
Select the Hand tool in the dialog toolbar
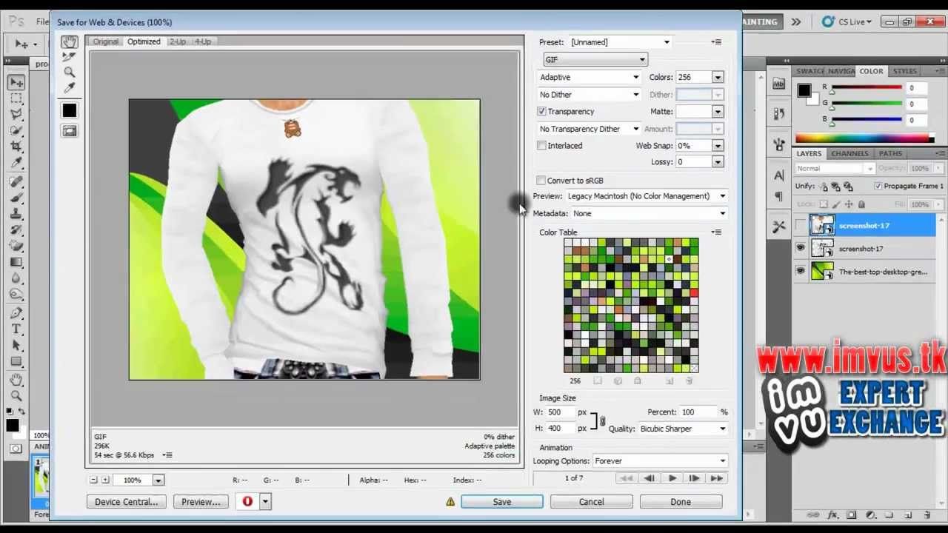(x=69, y=42)
